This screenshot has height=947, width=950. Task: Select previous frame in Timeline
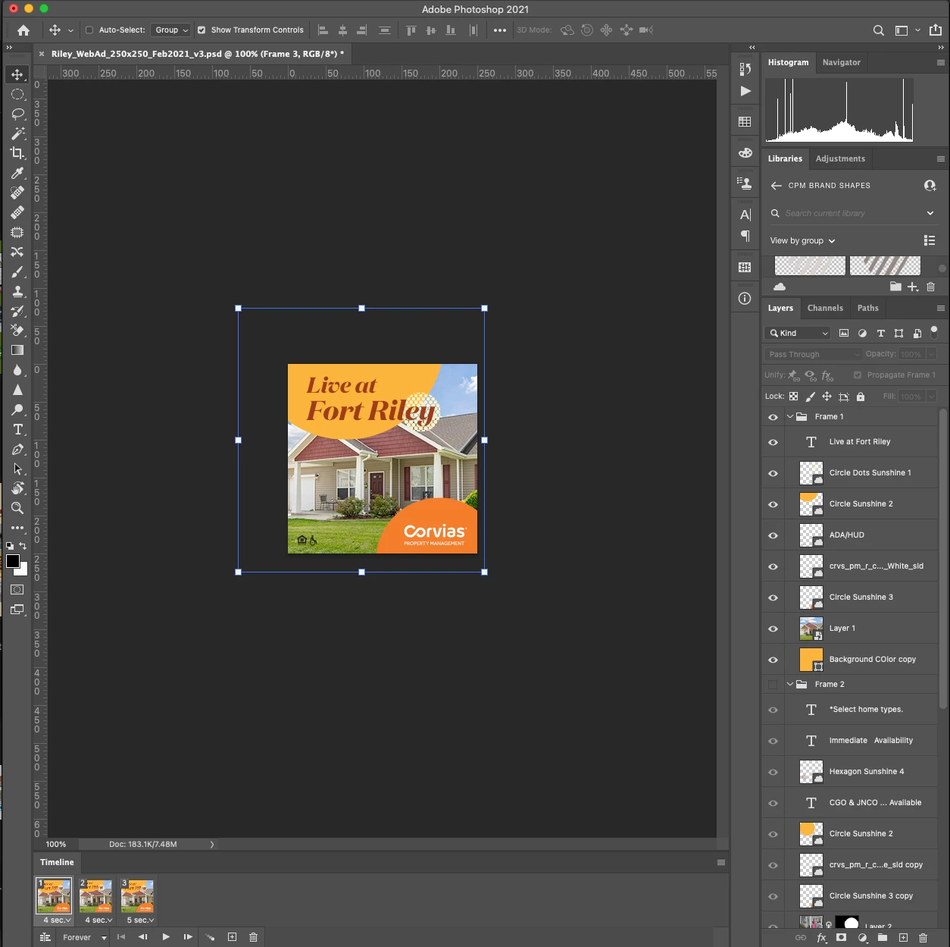click(x=143, y=937)
